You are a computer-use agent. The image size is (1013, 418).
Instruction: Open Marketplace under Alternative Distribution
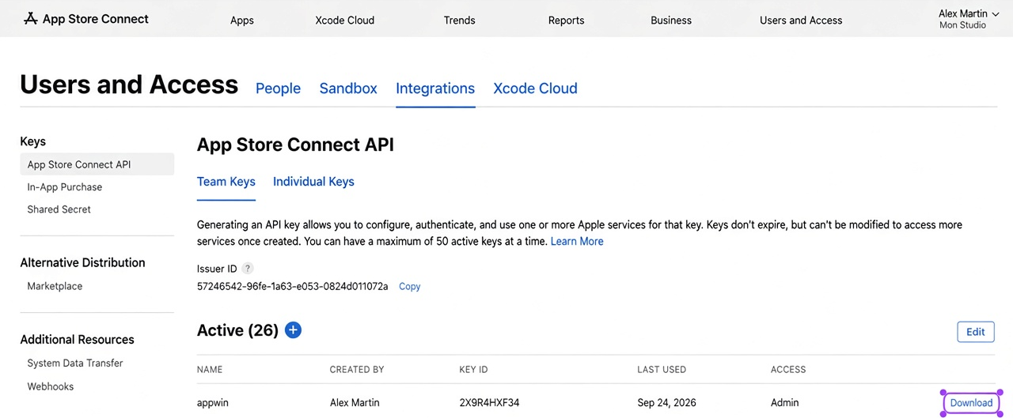[x=55, y=286]
